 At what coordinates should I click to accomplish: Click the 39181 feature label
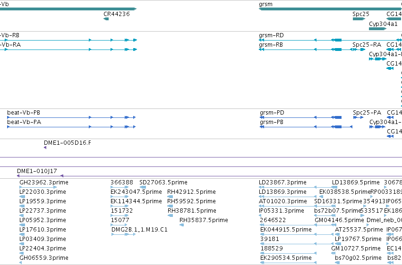click(x=270, y=239)
